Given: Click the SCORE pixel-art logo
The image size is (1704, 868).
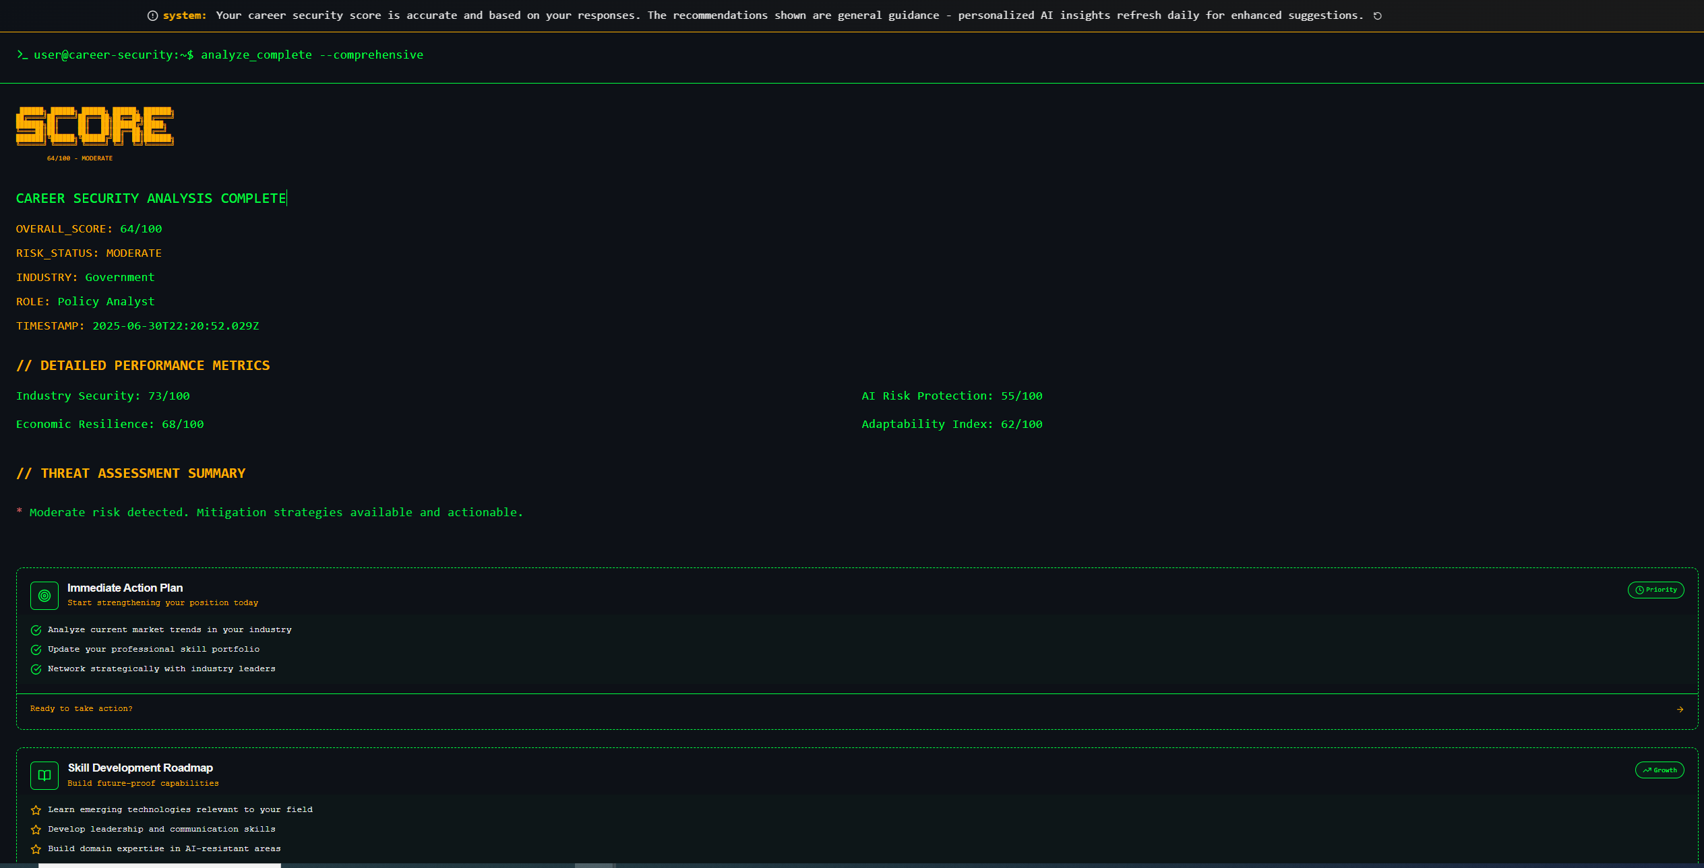Looking at the screenshot, I should coord(94,126).
